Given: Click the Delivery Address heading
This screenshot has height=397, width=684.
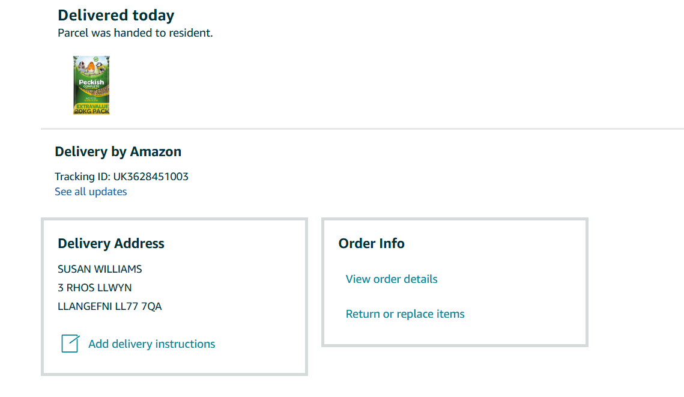Looking at the screenshot, I should (110, 243).
